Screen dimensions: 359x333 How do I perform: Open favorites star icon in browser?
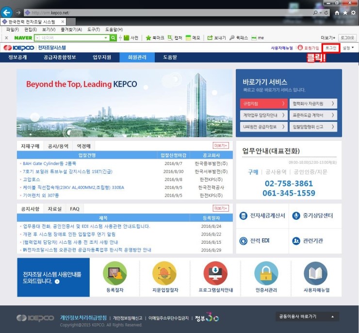[x=345, y=13]
